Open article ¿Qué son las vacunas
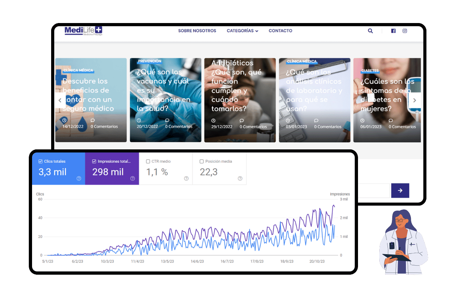461x288 pixels. point(164,90)
